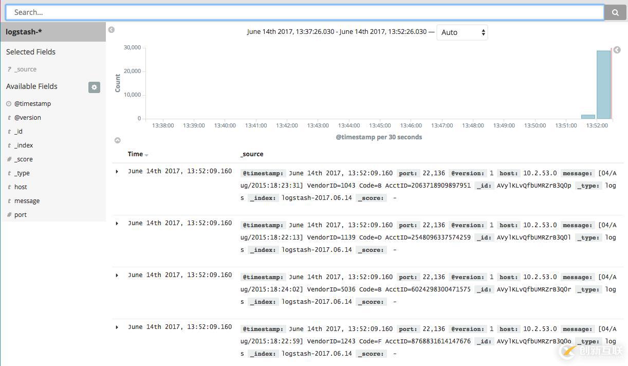Click the # icon next to the port field
Screen dimensions: 628x366
(x=9, y=214)
